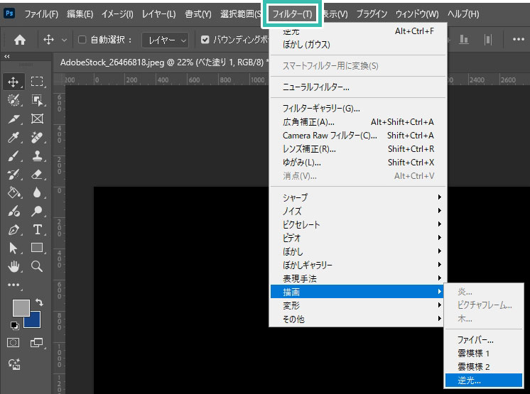This screenshot has height=394, width=530.
Task: Enable the 自動選択 checkbox
Action: click(x=82, y=40)
